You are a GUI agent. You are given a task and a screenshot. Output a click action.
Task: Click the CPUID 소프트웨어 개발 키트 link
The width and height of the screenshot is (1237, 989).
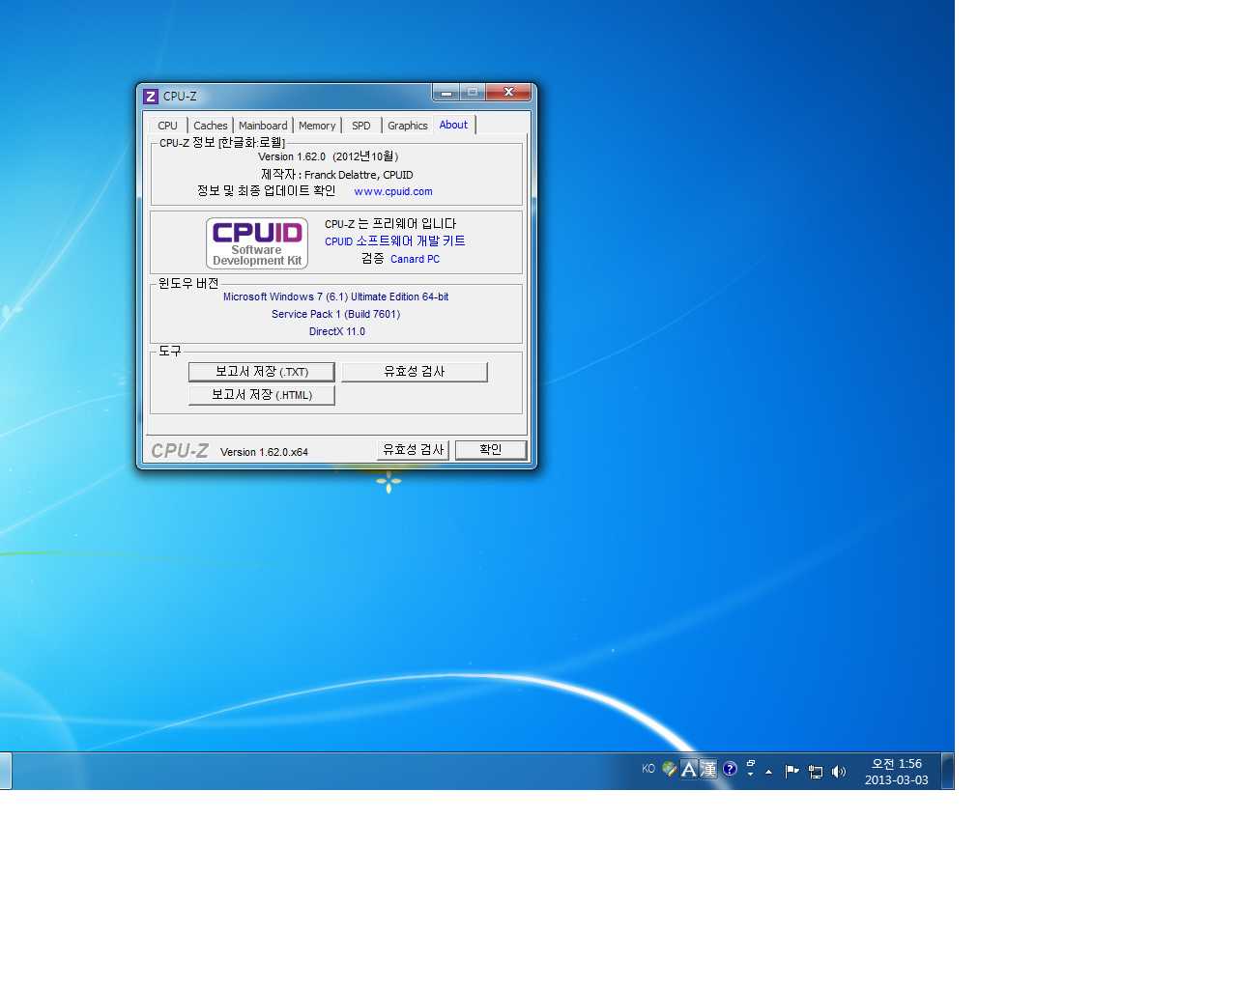pos(394,241)
